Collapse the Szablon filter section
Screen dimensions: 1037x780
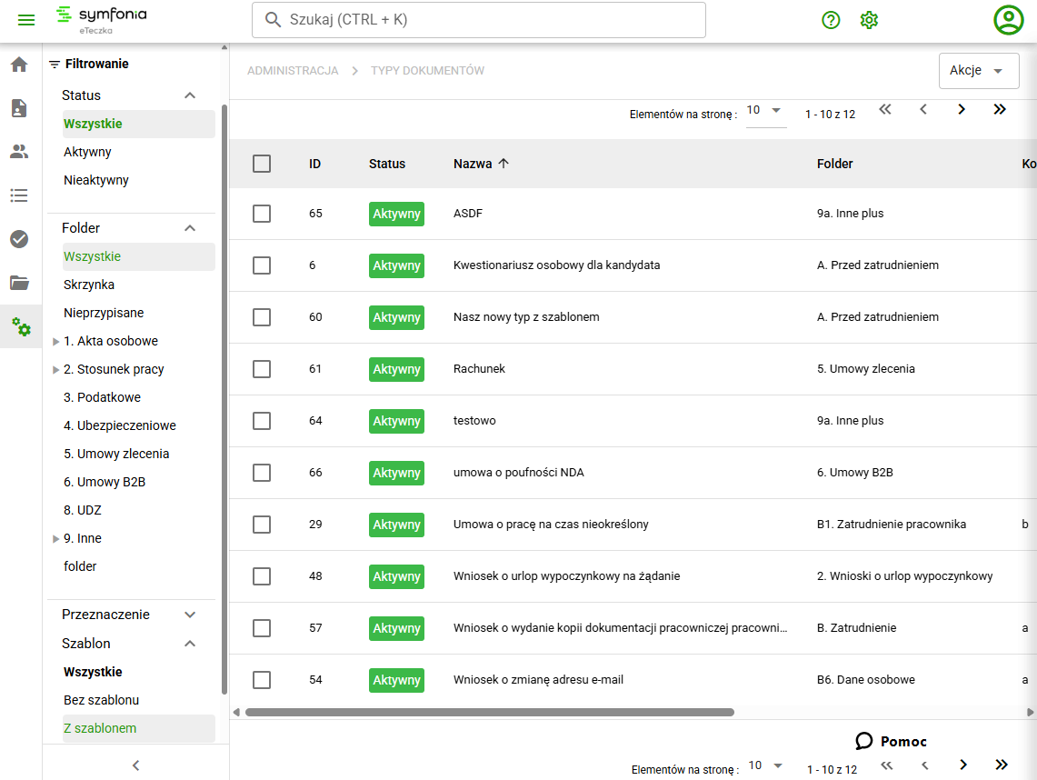coord(190,644)
